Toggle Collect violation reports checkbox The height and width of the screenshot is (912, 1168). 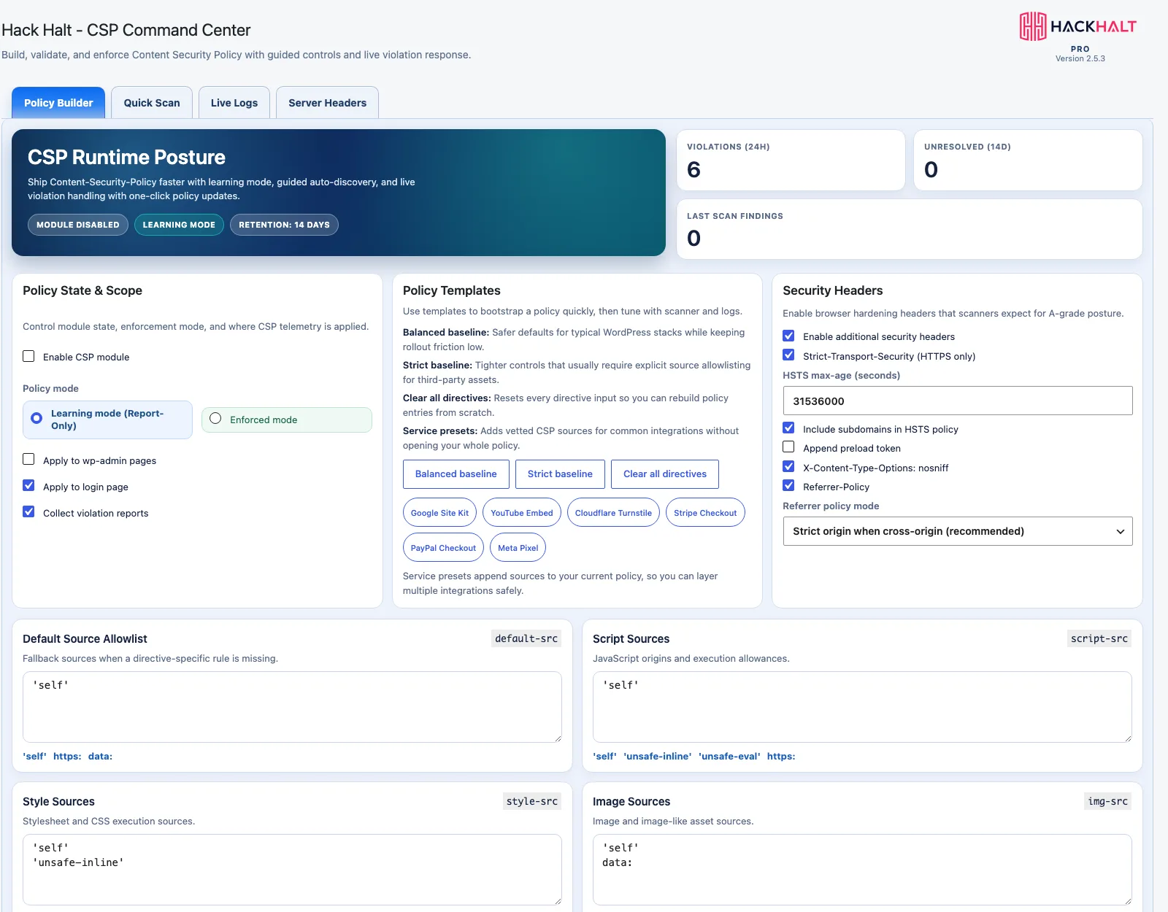pyautogui.click(x=28, y=512)
